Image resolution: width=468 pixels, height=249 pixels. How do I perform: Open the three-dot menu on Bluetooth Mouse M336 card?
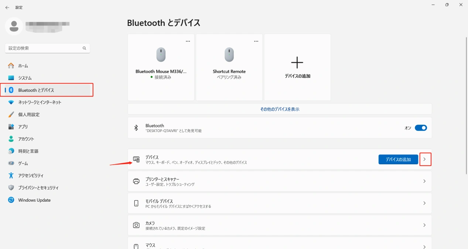tap(188, 41)
